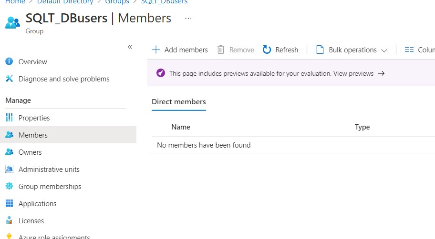435x239 pixels.
Task: Click the Bulk operations document icon
Action: tap(320, 50)
